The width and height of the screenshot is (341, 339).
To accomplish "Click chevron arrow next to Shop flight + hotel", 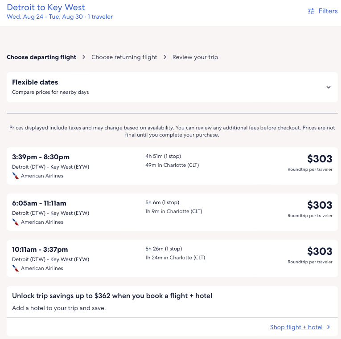I will coord(329,327).
